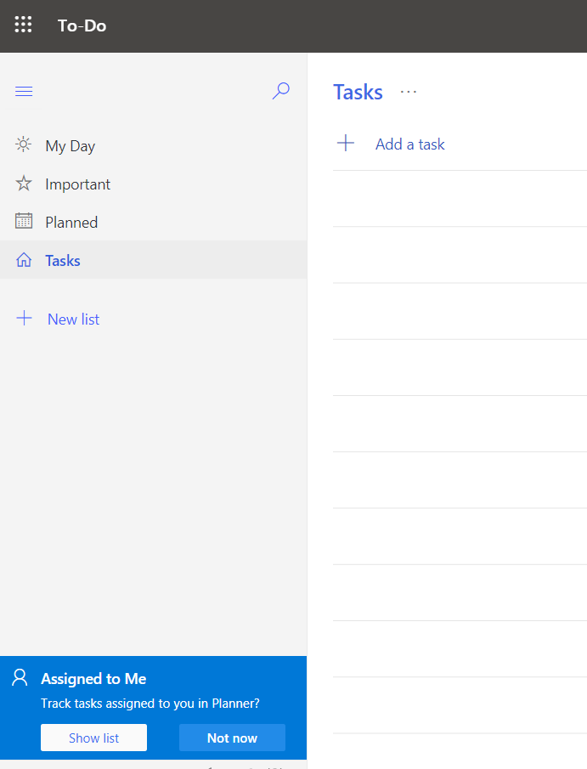This screenshot has height=769, width=587.
Task: Click the person icon in Assigned to Me banner
Action: (x=20, y=678)
